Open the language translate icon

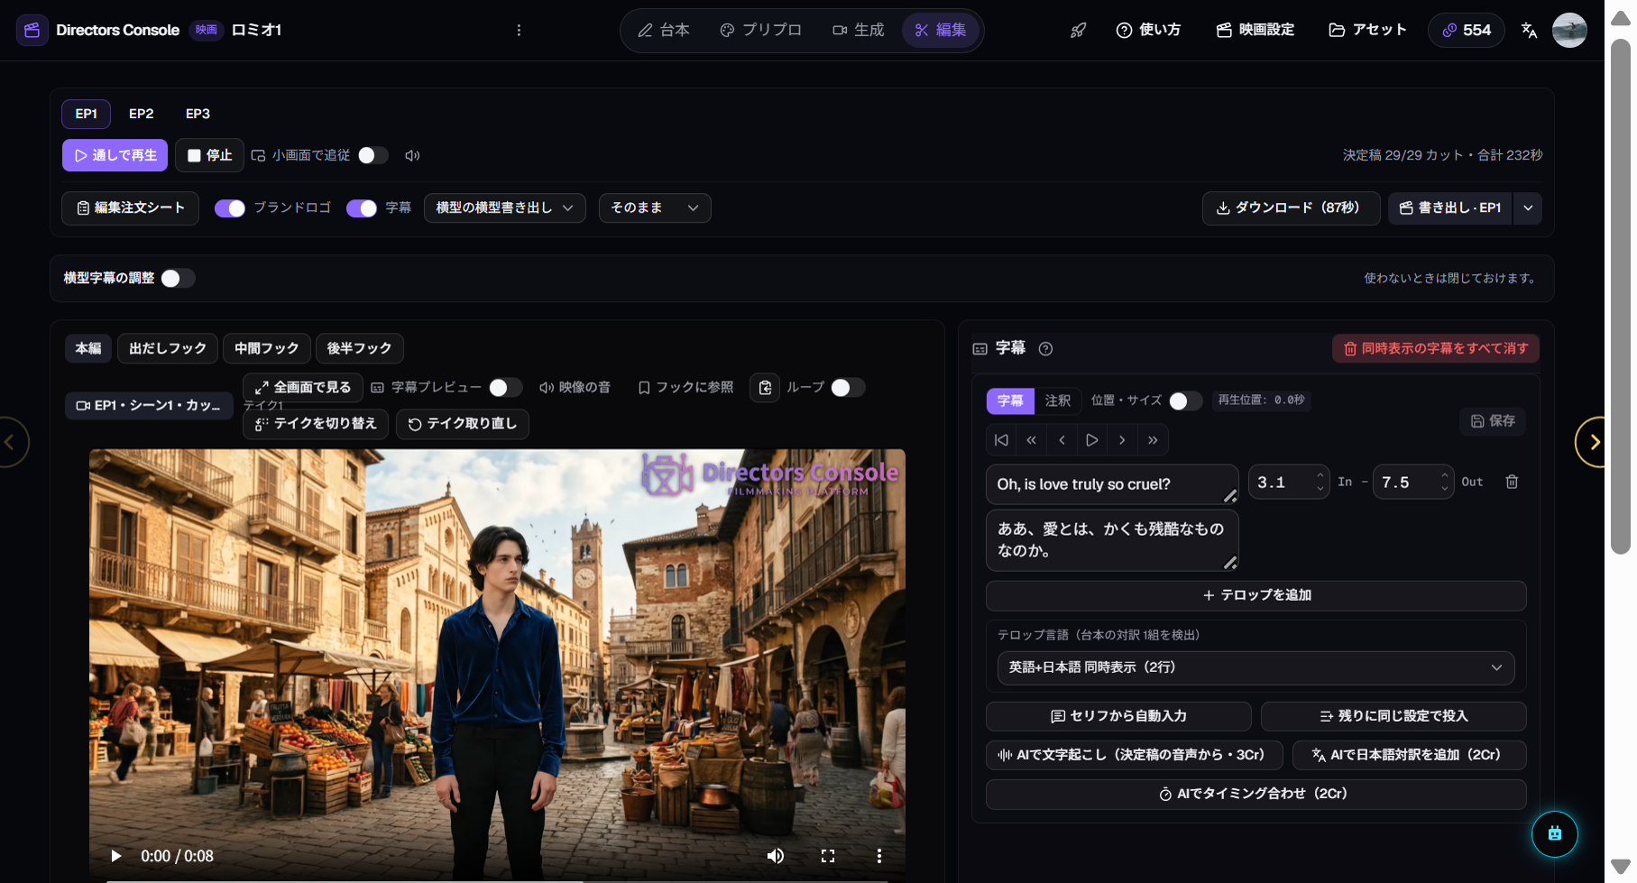1529,31
